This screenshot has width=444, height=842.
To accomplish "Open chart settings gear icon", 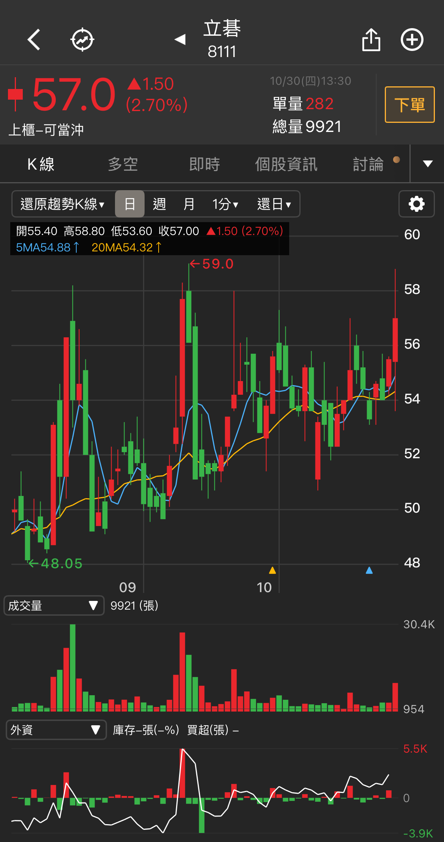I will 416,204.
